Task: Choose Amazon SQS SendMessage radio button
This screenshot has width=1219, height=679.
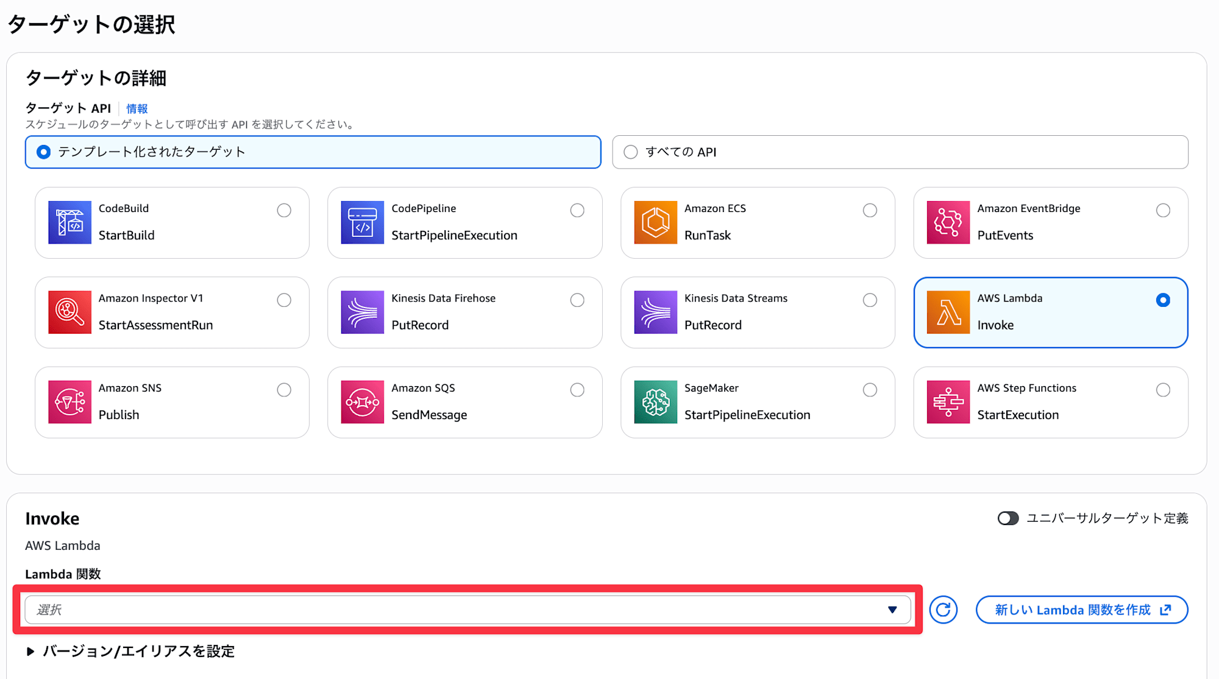Action: point(577,390)
